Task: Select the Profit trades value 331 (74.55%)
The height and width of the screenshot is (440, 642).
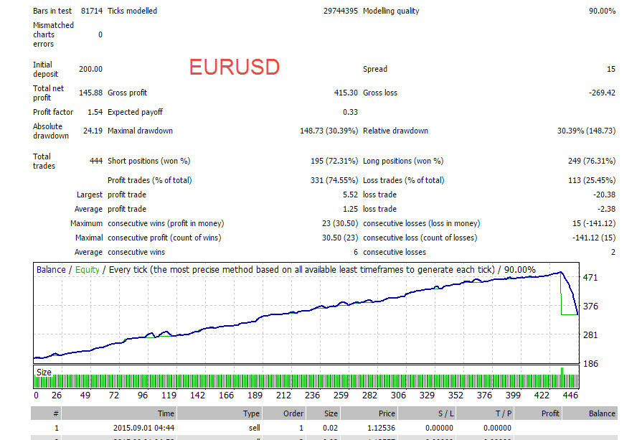Action: click(334, 180)
